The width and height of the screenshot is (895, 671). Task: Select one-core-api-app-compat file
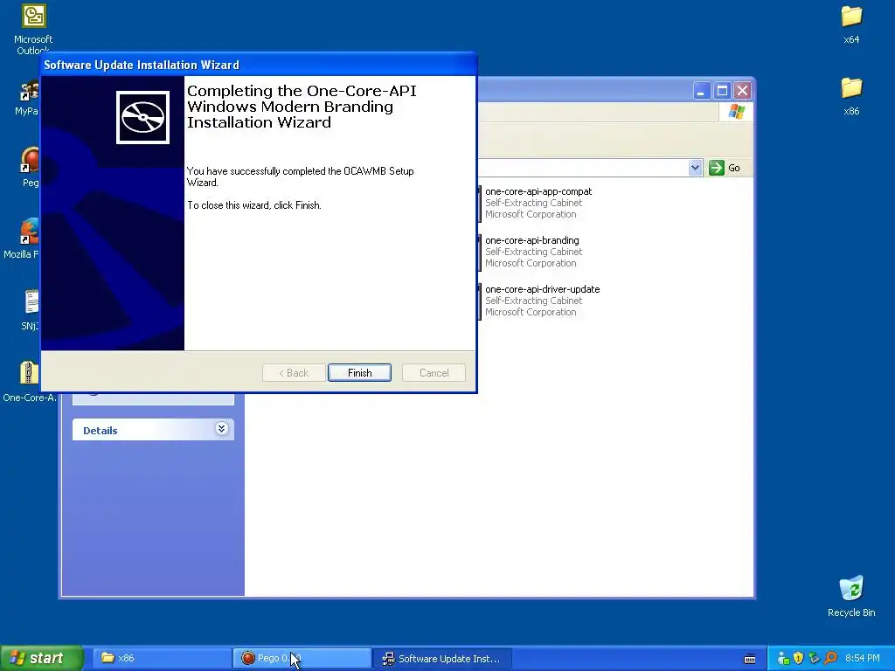[x=538, y=203]
